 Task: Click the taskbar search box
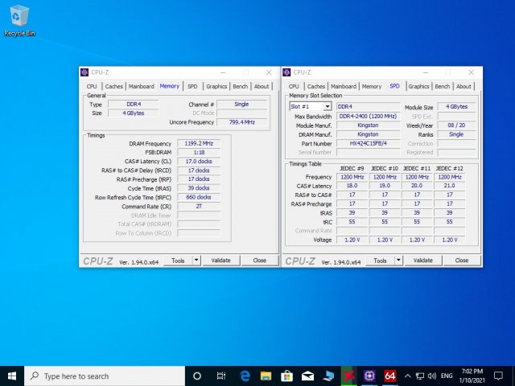point(105,376)
